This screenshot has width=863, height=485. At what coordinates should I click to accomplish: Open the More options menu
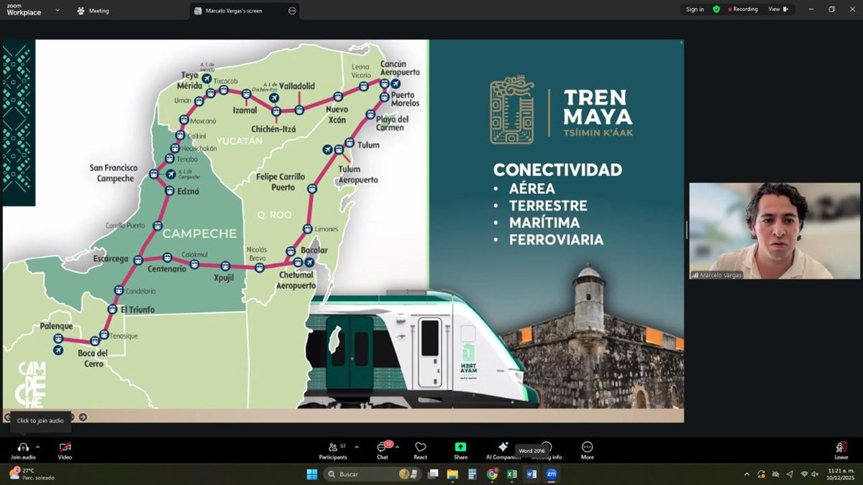[x=588, y=451]
